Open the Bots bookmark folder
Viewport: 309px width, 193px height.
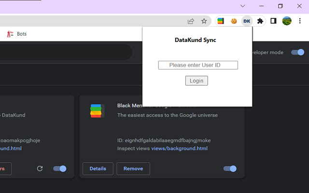pyautogui.click(x=17, y=34)
